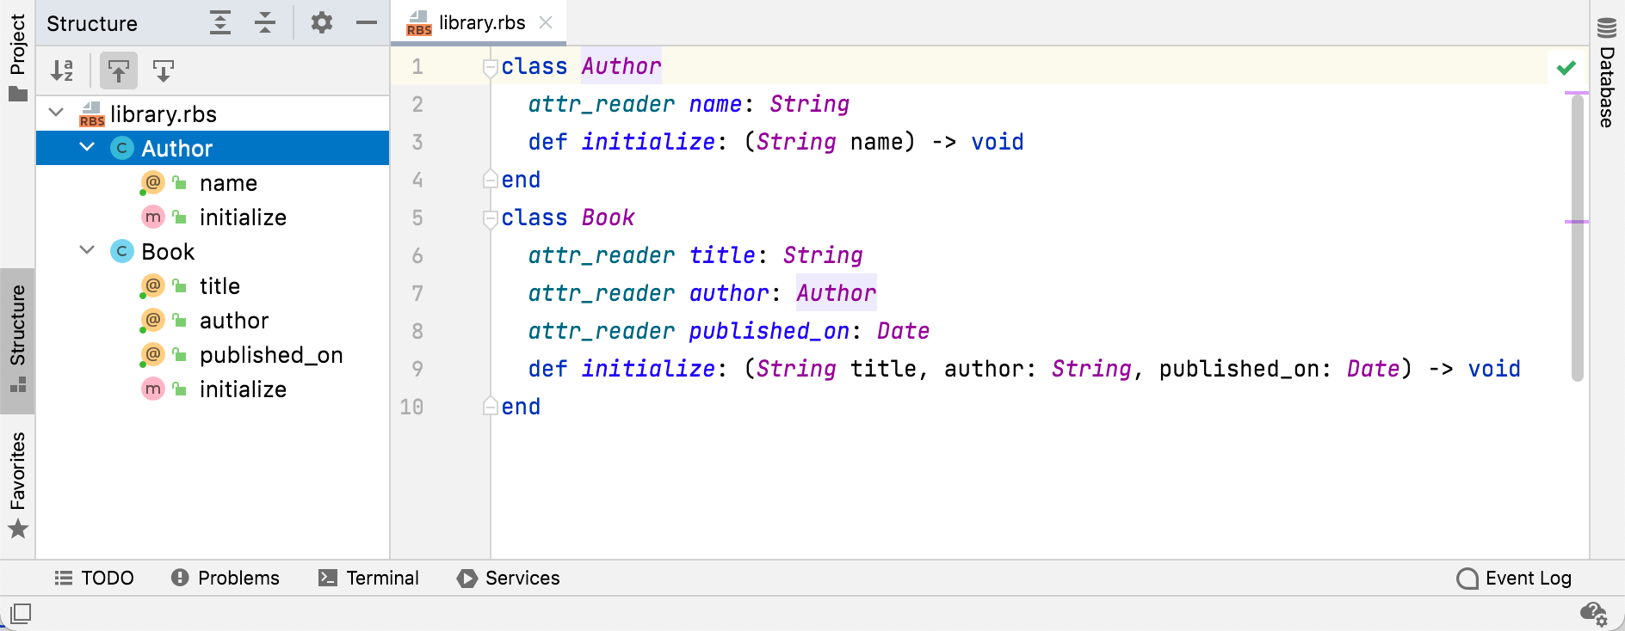The width and height of the screenshot is (1625, 631).
Task: Toggle Autoscroll to Source button
Action: click(x=119, y=70)
